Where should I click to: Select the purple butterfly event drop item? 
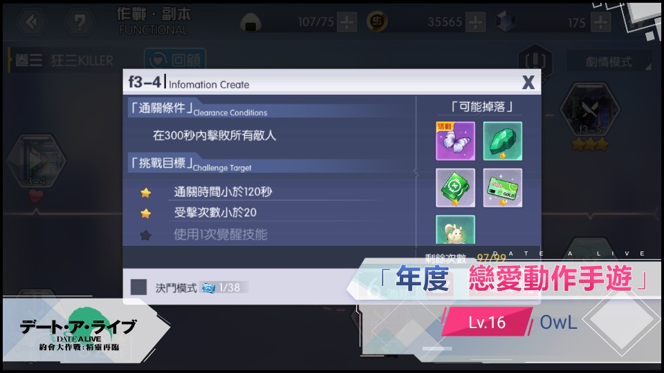tap(455, 141)
